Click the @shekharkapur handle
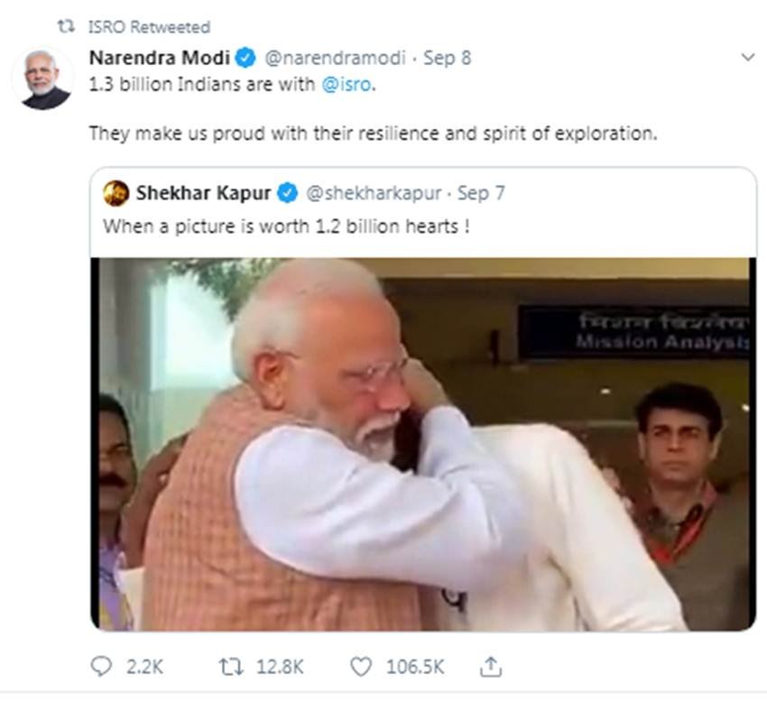The image size is (767, 702). (x=374, y=192)
